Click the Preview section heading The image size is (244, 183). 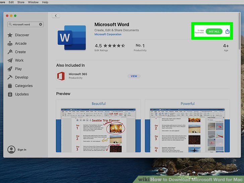(63, 94)
